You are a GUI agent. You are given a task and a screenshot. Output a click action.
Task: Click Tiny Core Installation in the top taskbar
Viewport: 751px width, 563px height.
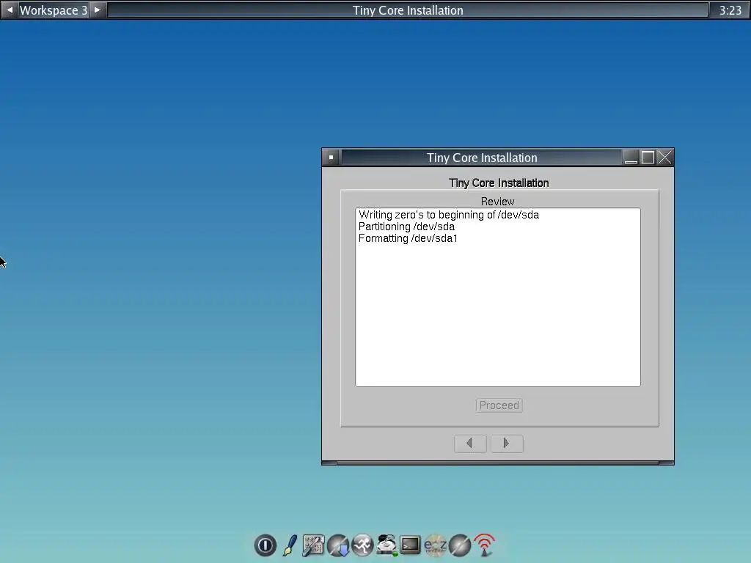tap(408, 10)
